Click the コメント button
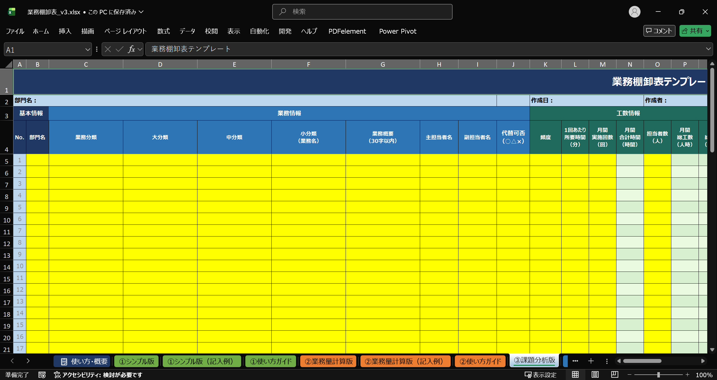The width and height of the screenshot is (717, 380). 659,31
